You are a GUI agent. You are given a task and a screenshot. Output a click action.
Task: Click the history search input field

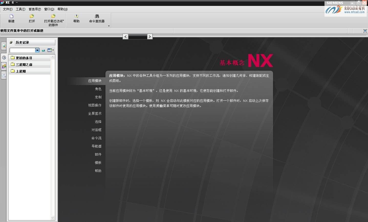[22, 50]
